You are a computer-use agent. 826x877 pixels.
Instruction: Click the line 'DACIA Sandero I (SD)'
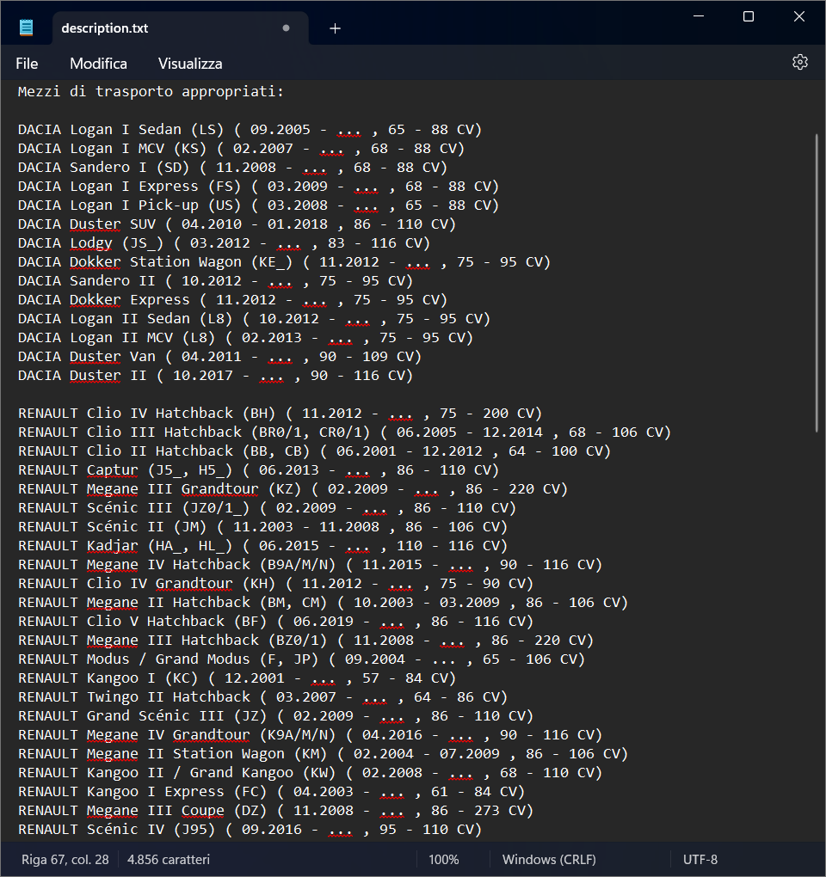coord(233,168)
